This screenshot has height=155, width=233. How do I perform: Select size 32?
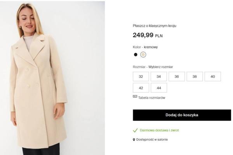pyautogui.click(x=141, y=77)
